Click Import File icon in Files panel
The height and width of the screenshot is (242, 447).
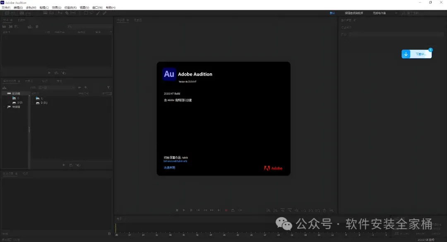[x=10, y=26]
